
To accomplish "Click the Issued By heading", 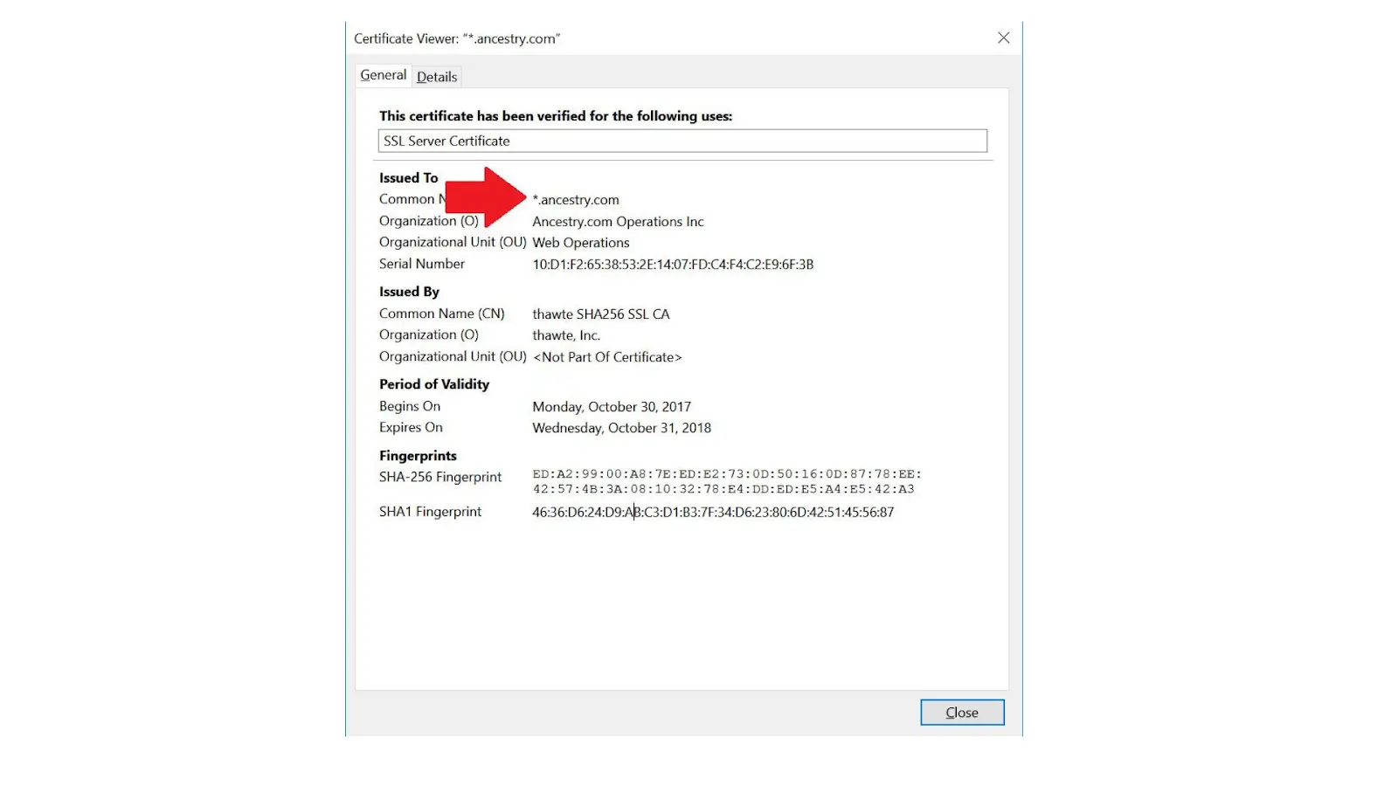I will pyautogui.click(x=409, y=292).
